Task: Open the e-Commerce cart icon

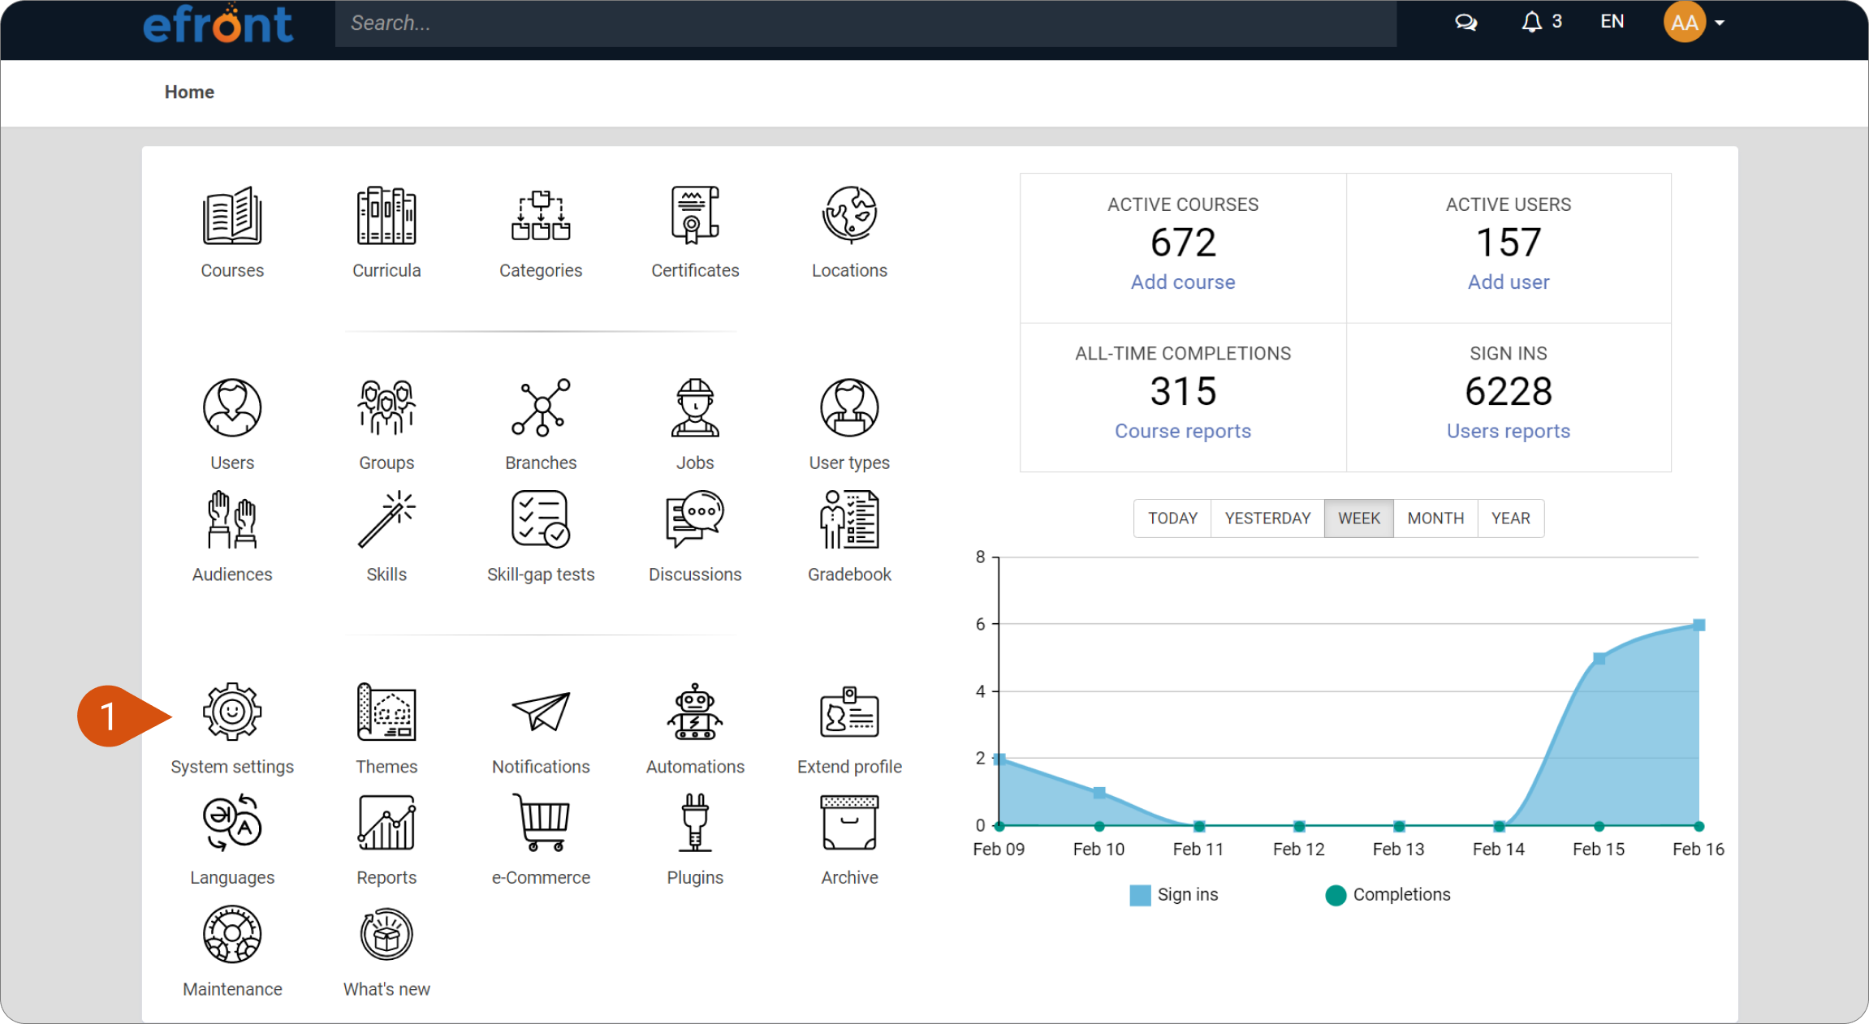Action: [541, 823]
